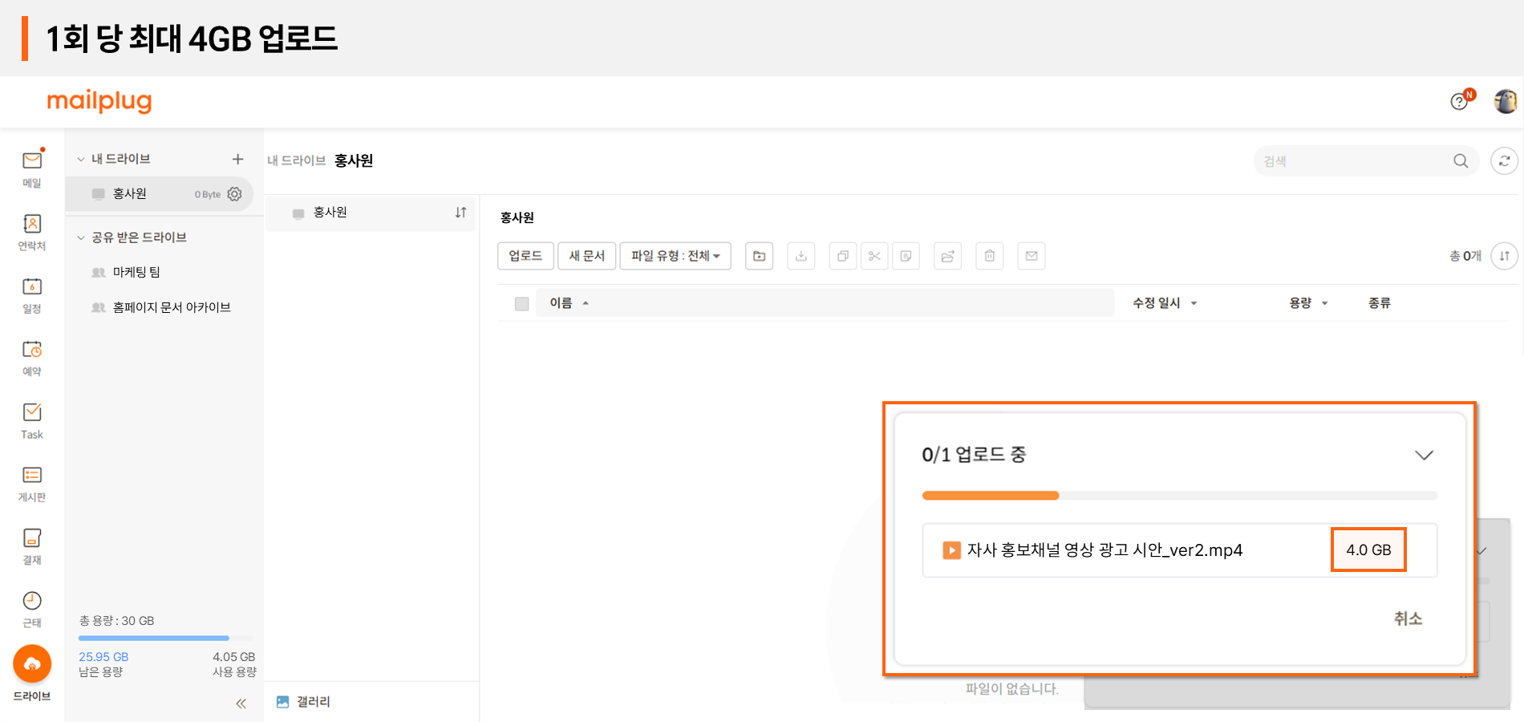Collapse the 공유 받은 드라이브 section
The image size is (1524, 722).
80,237
